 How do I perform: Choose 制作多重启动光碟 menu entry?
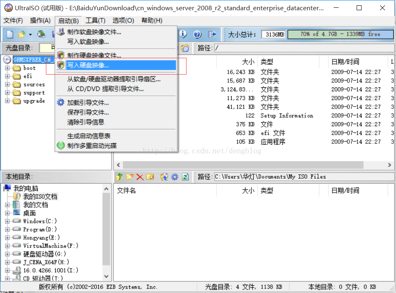[116, 145]
